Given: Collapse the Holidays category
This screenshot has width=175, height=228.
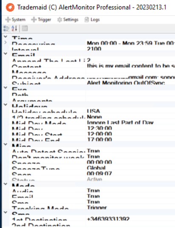Looking at the screenshot, I should pos(6,105).
